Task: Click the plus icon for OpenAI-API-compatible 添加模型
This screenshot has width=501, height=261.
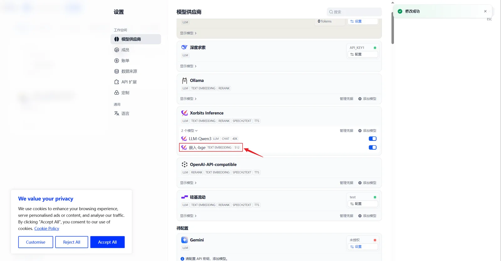Action: tap(360, 183)
